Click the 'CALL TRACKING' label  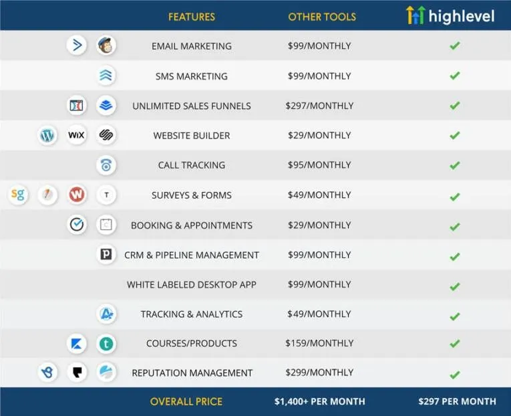[192, 165]
